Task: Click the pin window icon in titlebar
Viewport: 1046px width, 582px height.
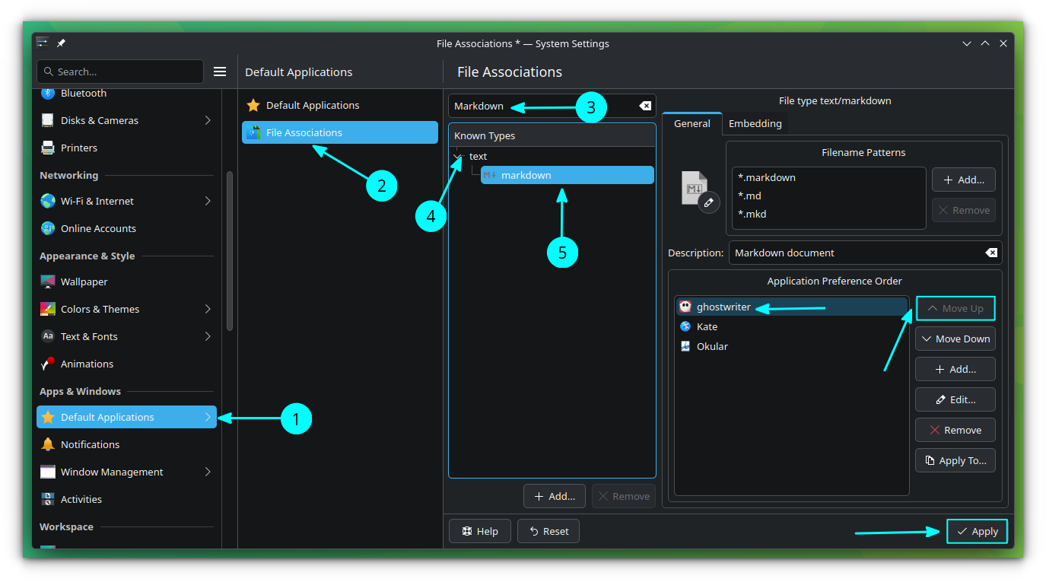Action: tap(61, 43)
